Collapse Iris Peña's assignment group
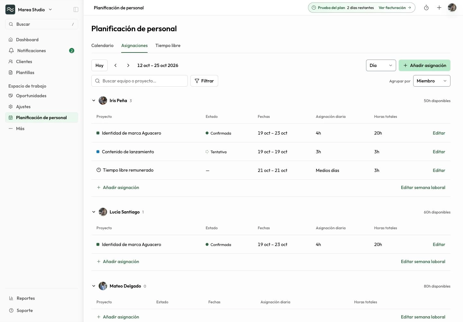The image size is (463, 322). pos(94,100)
